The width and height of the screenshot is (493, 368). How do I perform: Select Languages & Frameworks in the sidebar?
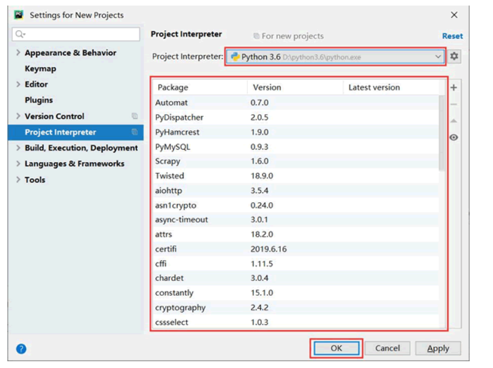point(75,164)
